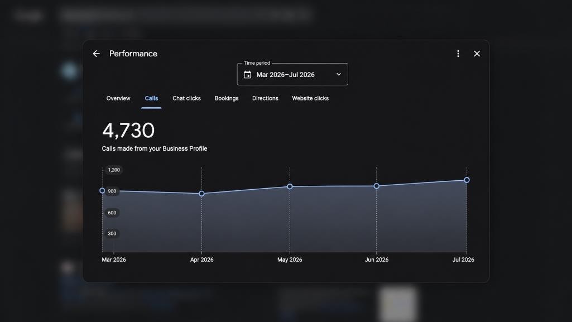Click the Performance dialog title
This screenshot has width=572, height=322.
(x=133, y=54)
